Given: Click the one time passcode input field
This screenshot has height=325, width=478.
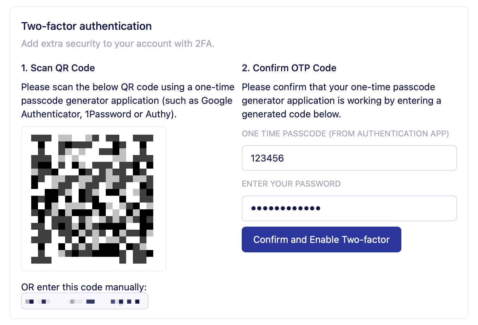Looking at the screenshot, I should point(349,158).
